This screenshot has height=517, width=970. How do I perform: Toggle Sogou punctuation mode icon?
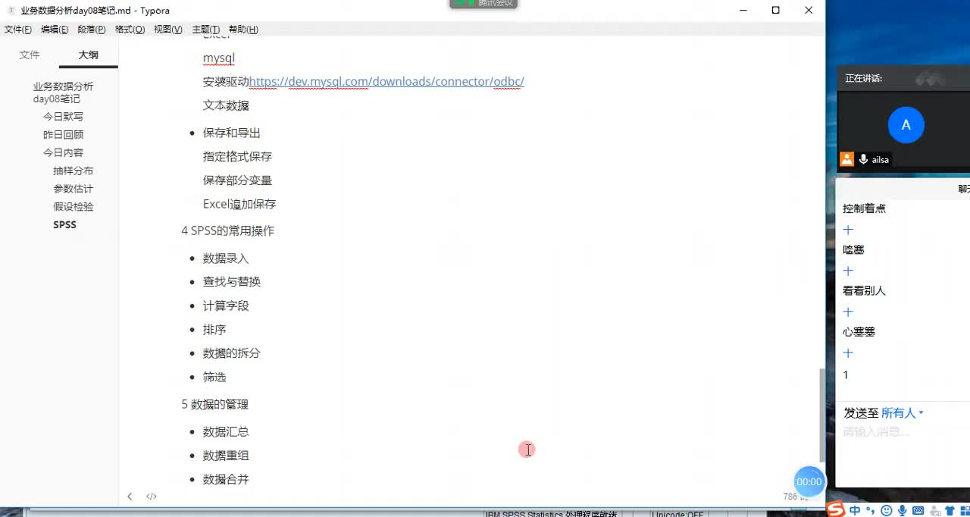(x=871, y=511)
